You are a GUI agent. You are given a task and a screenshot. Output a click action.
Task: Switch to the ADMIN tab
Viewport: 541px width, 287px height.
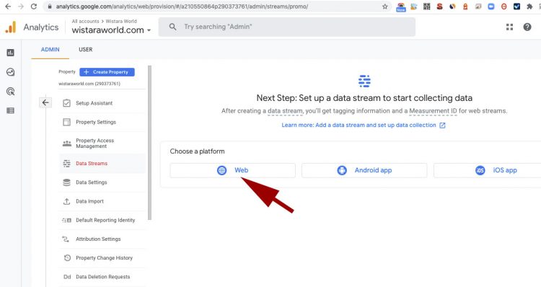point(50,49)
